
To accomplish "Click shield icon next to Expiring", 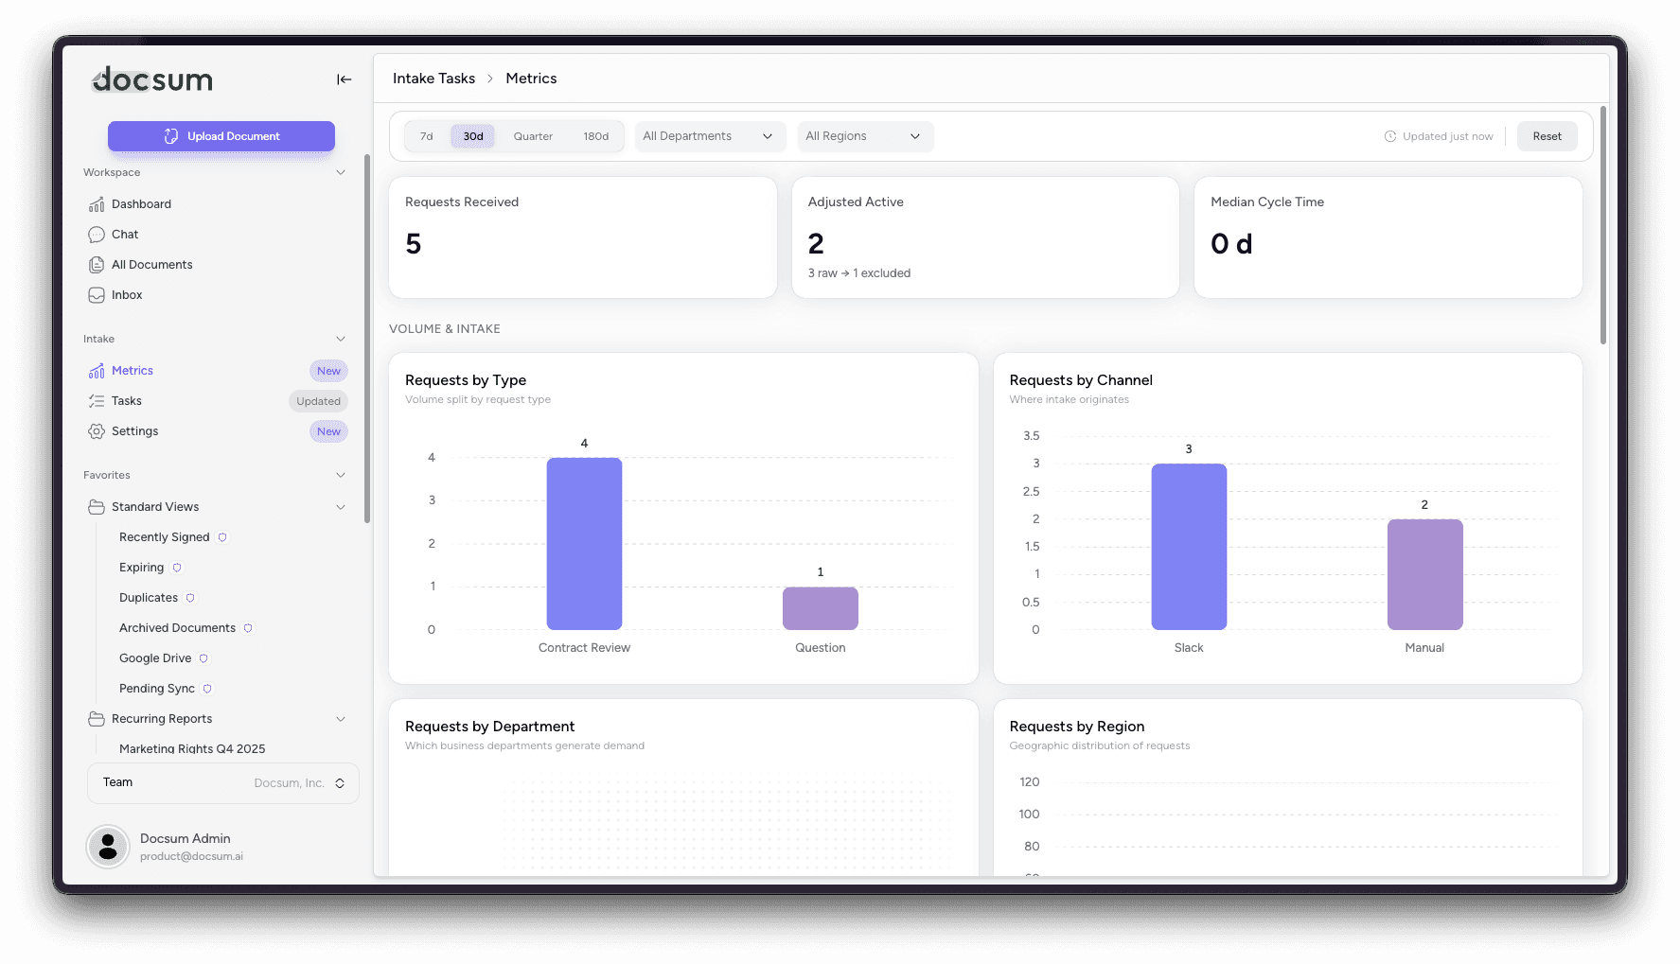I will tap(177, 568).
